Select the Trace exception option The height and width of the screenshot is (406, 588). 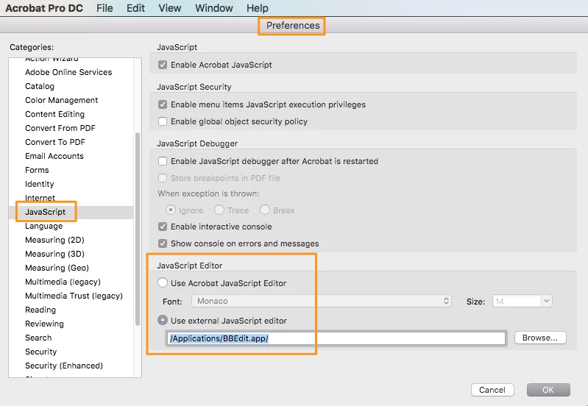point(219,210)
